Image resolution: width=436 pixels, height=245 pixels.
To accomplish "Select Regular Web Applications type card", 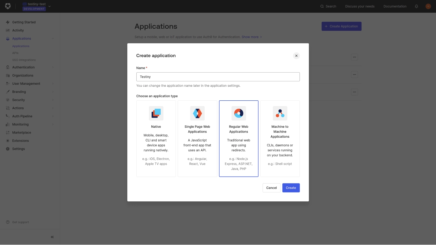I will [239, 139].
